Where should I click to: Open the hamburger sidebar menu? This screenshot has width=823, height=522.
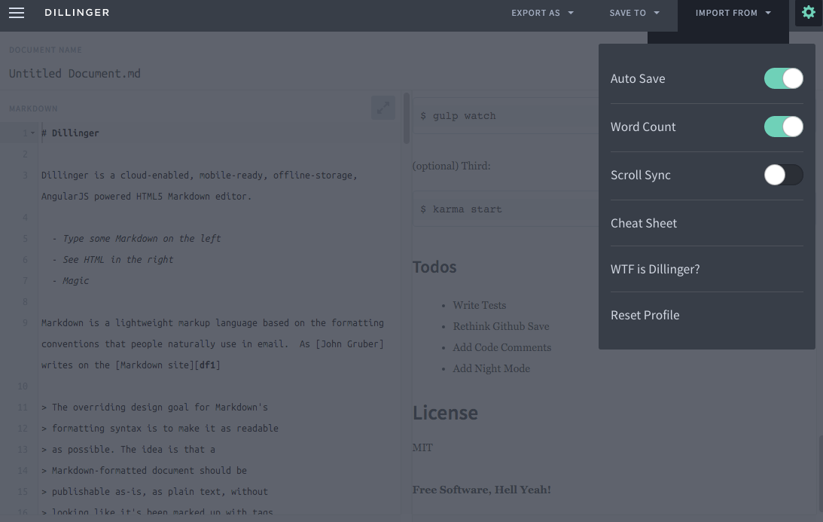pos(17,13)
